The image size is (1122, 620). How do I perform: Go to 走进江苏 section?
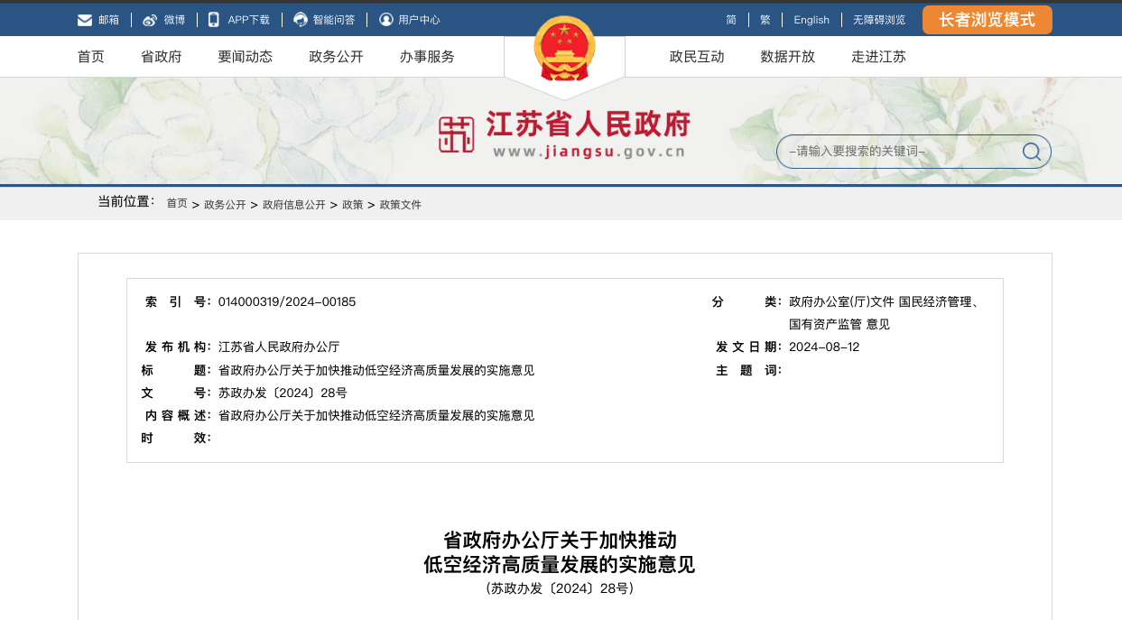pos(878,57)
